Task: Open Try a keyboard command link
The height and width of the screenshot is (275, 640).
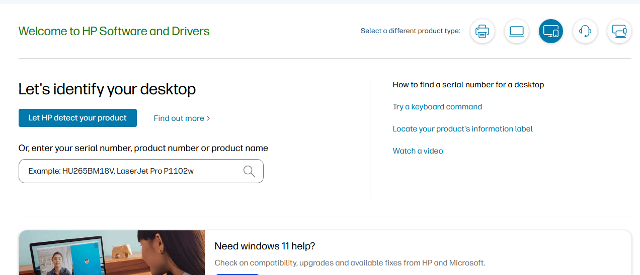Action: click(437, 107)
